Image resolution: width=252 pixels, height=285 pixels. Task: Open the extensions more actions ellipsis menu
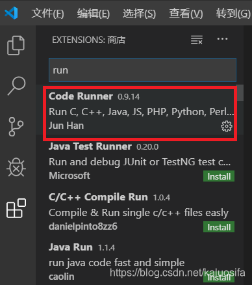pyautogui.click(x=222, y=39)
